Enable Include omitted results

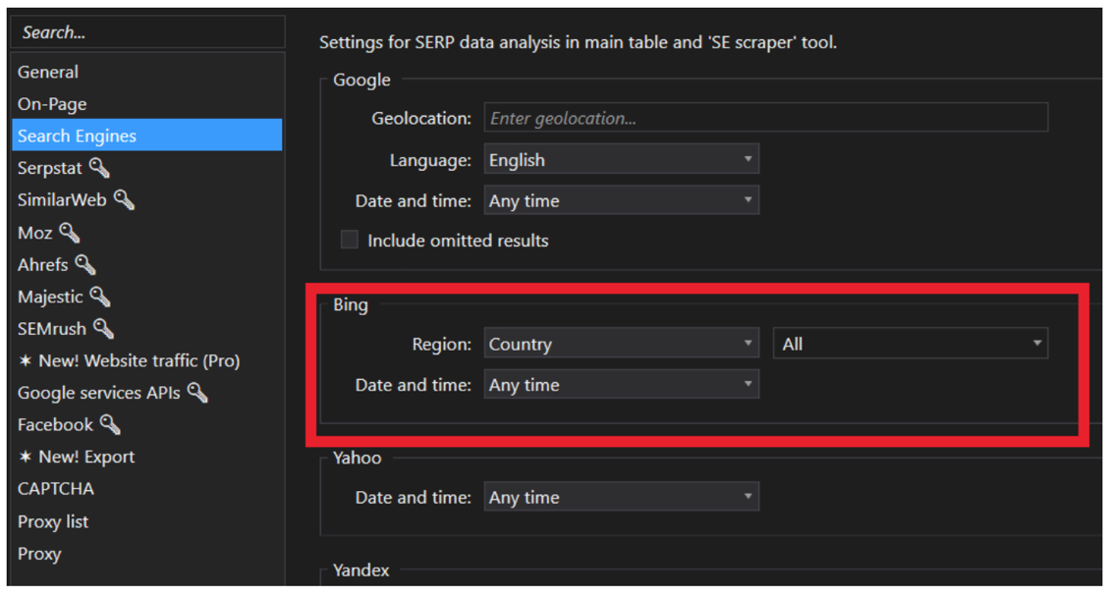coord(349,239)
